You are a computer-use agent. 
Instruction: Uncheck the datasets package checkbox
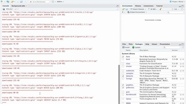pyautogui.click(x=123, y=76)
